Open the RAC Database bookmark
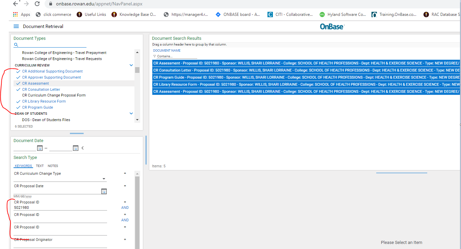This screenshot has width=461, height=249. coord(442,15)
